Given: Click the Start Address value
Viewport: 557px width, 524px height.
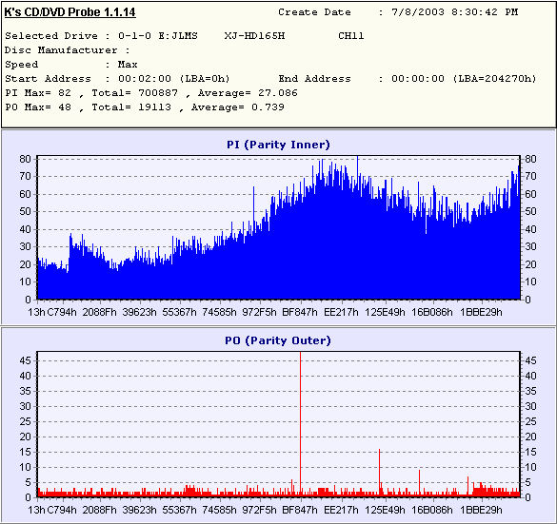Looking at the screenshot, I should point(174,79).
